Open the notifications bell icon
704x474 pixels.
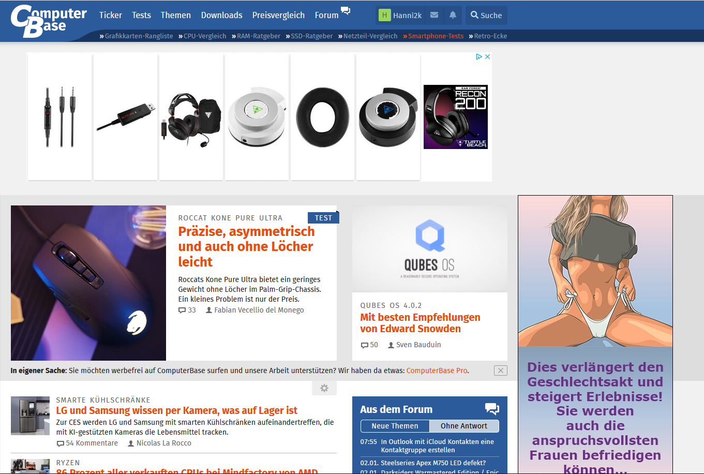pyautogui.click(x=453, y=15)
